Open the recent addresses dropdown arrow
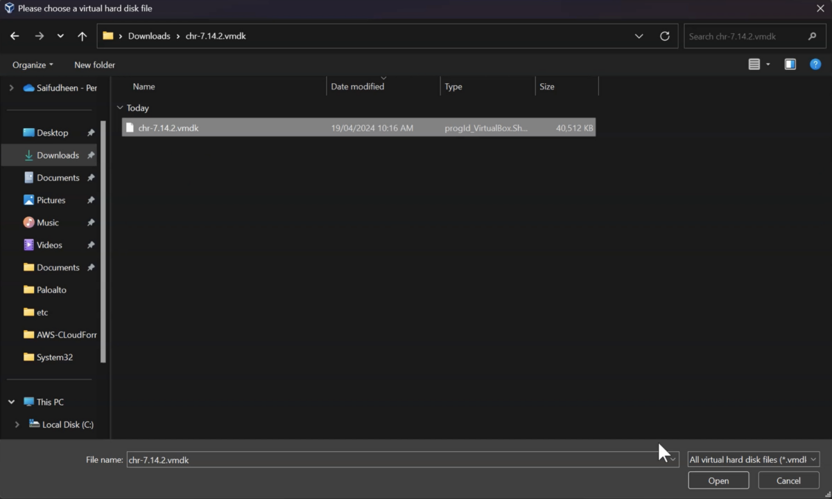The image size is (832, 499). (x=639, y=35)
